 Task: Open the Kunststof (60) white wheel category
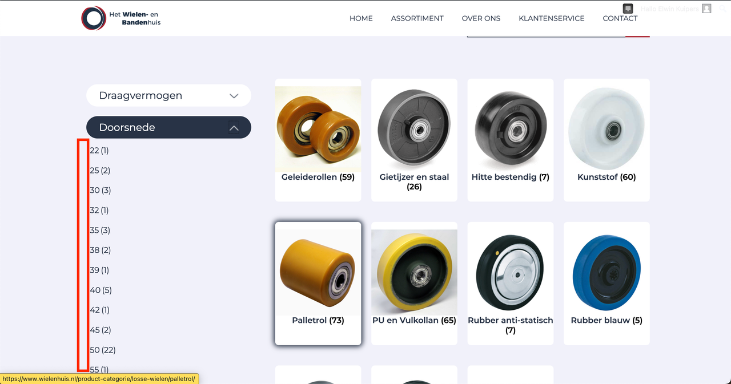(x=607, y=140)
